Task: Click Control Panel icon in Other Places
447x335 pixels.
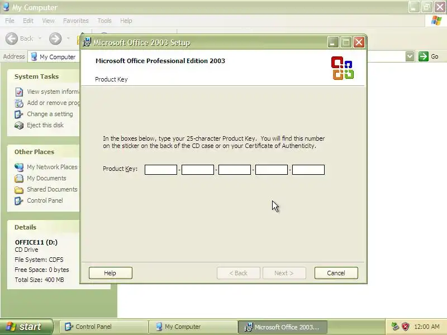Action: pyautogui.click(x=19, y=201)
